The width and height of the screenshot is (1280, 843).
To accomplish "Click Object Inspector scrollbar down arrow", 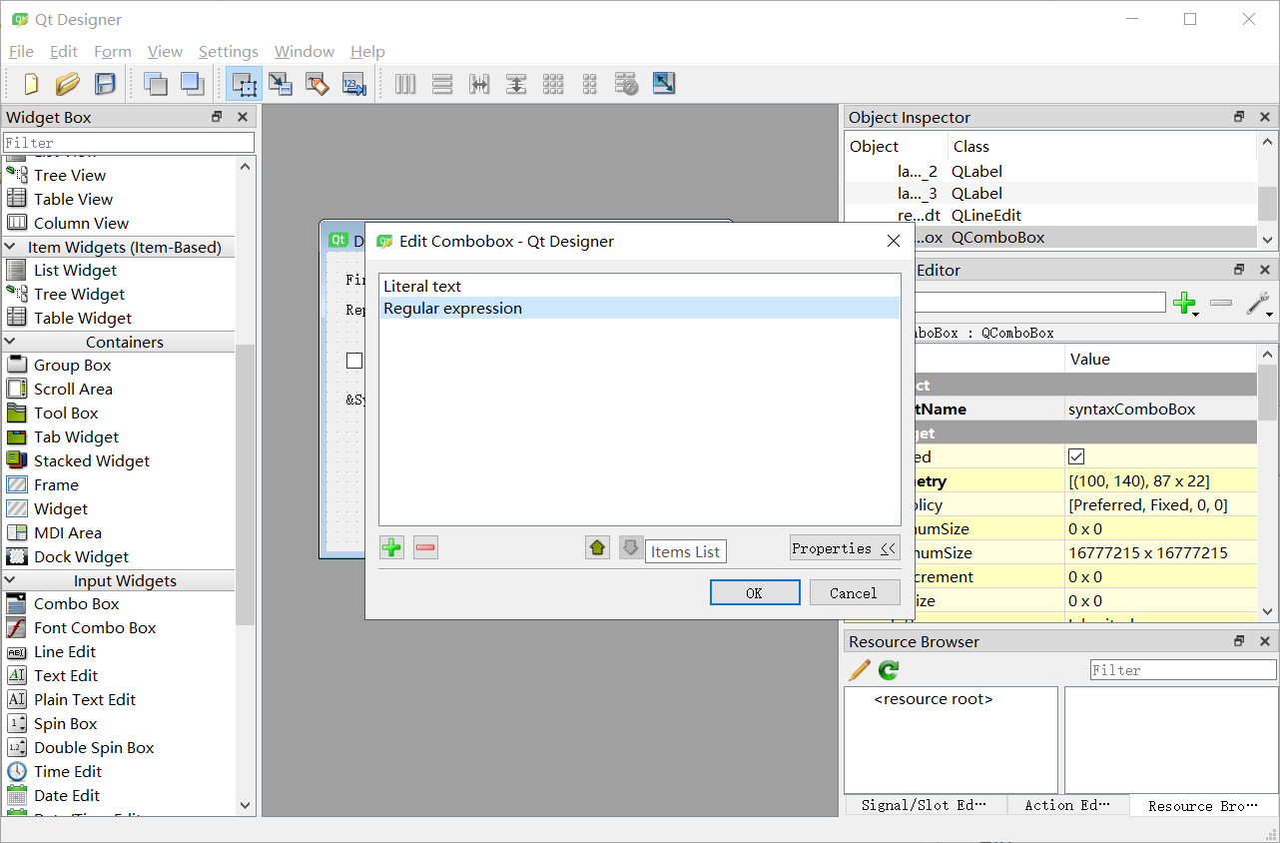I will pos(1267,239).
